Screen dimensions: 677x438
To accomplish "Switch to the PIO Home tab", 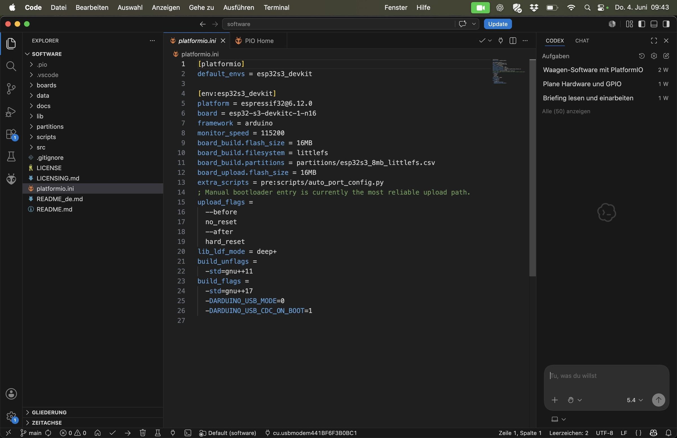I will coord(258,41).
